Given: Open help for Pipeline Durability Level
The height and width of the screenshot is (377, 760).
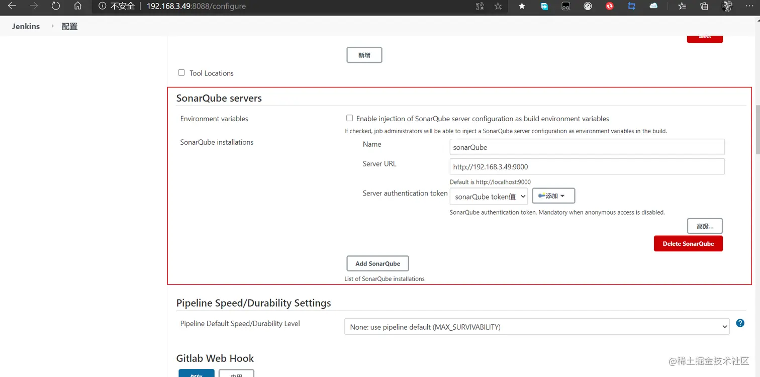Looking at the screenshot, I should coord(740,323).
